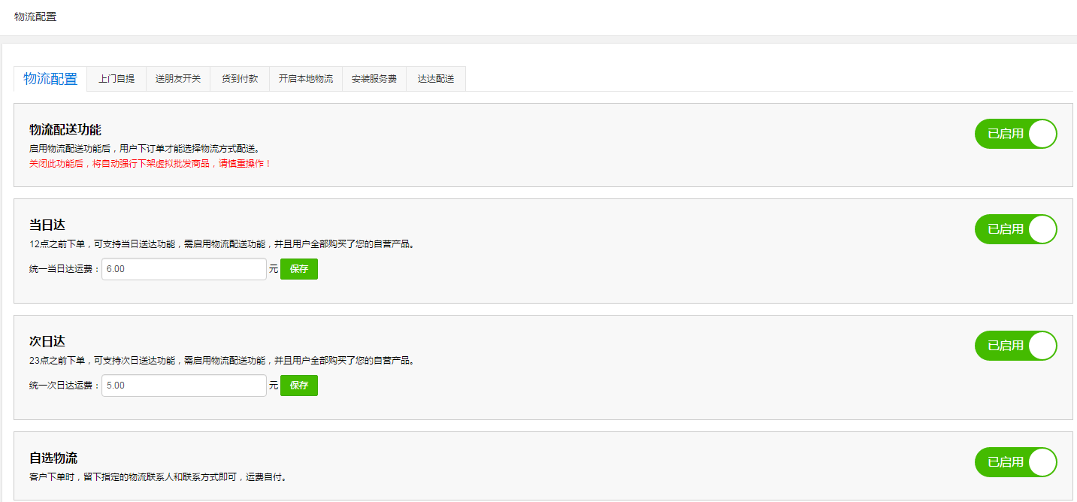Screen dimensions: 1077x502
Task: Switch to the 货到付款 tab
Action: [x=239, y=78]
